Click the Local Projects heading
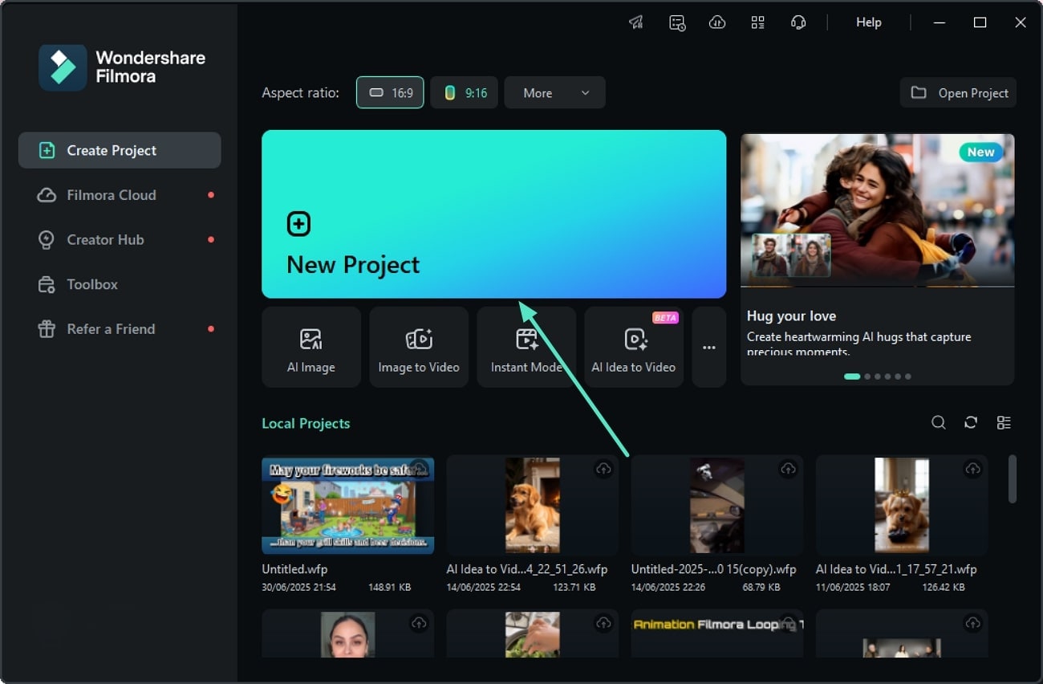The width and height of the screenshot is (1043, 684). [306, 423]
